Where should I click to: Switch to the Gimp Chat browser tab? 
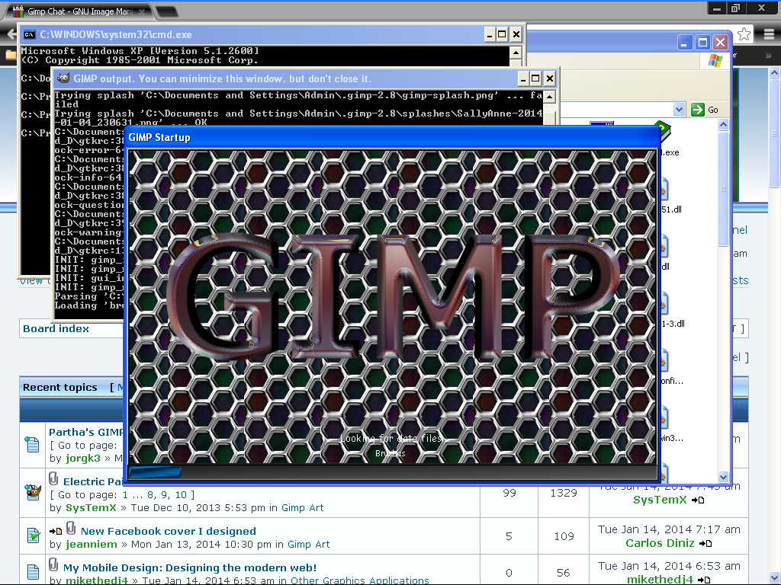[x=79, y=11]
